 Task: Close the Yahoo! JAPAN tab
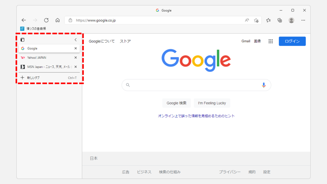pos(76,58)
